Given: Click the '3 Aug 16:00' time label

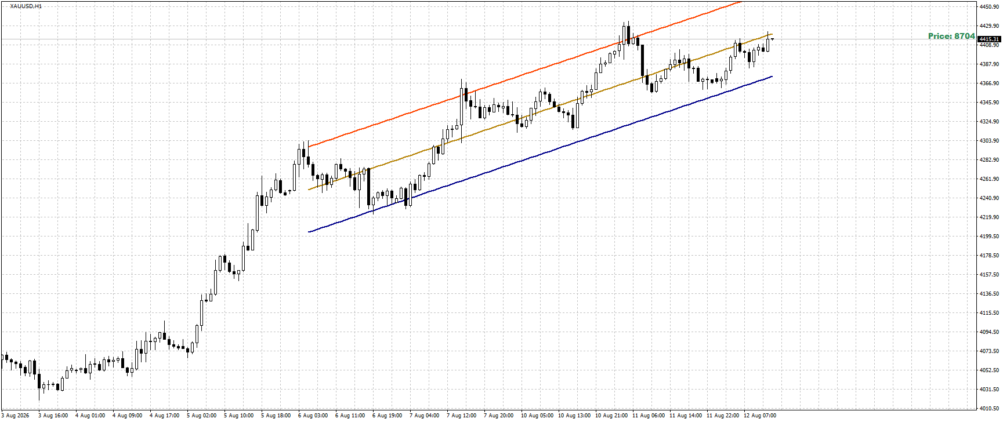Looking at the screenshot, I should [53, 416].
